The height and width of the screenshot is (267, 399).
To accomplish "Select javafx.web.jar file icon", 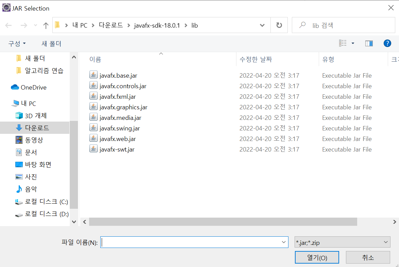I will tap(94, 138).
